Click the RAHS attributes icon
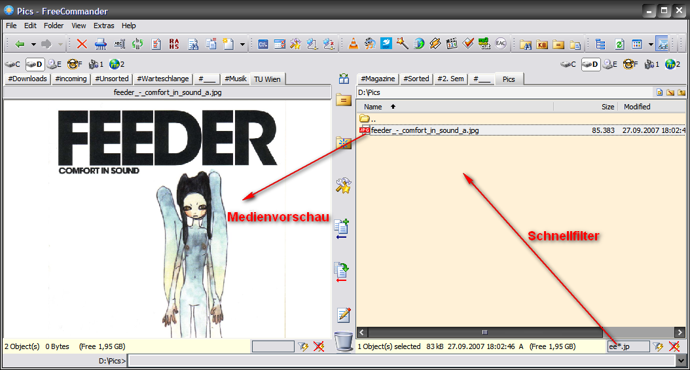Viewport: 690px width, 370px height. tap(174, 44)
